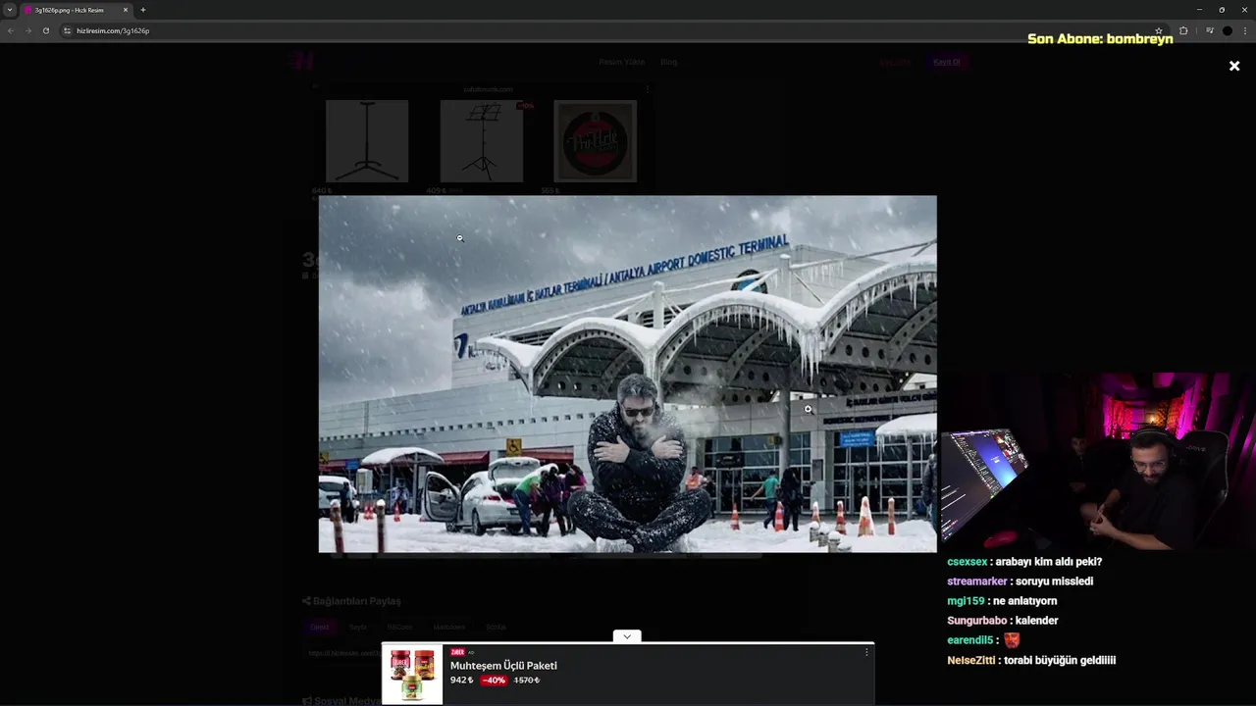Bookmark this page with the star icon
This screenshot has height=706, width=1256.
(x=1159, y=30)
